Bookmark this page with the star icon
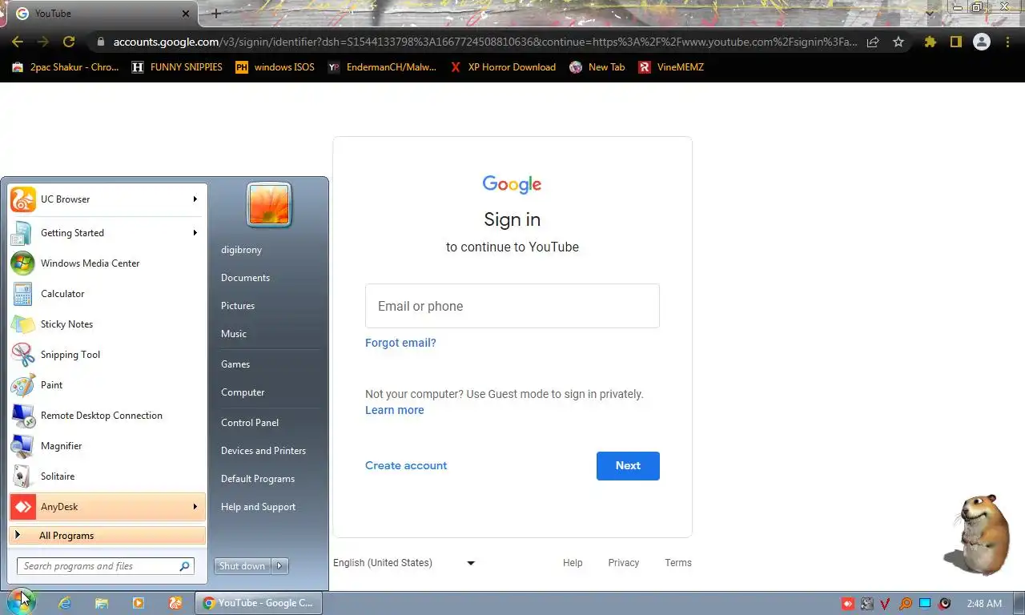 tap(898, 42)
